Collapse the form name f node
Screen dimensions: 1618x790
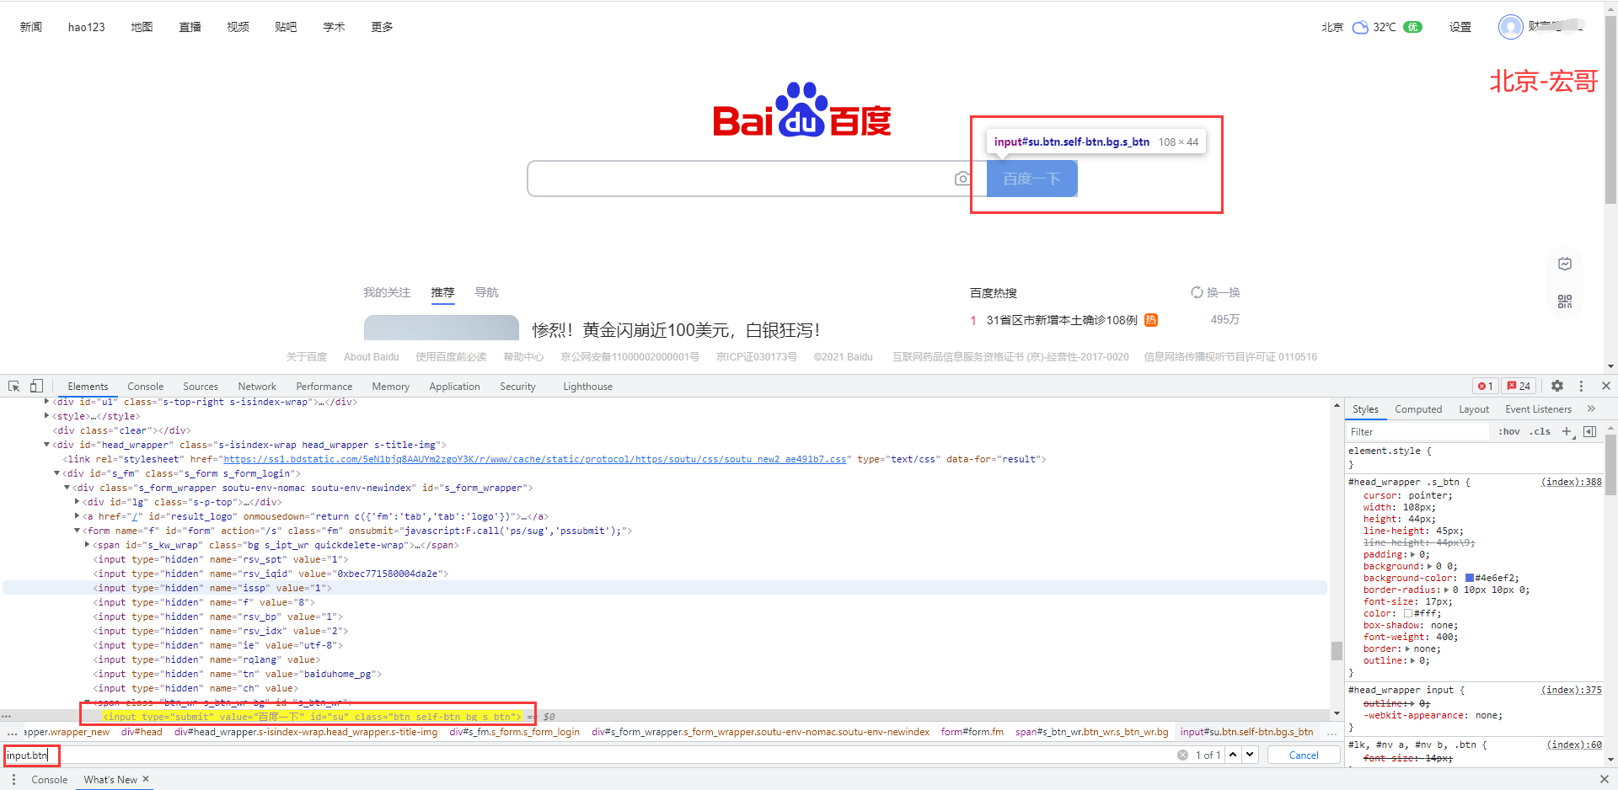(x=77, y=531)
